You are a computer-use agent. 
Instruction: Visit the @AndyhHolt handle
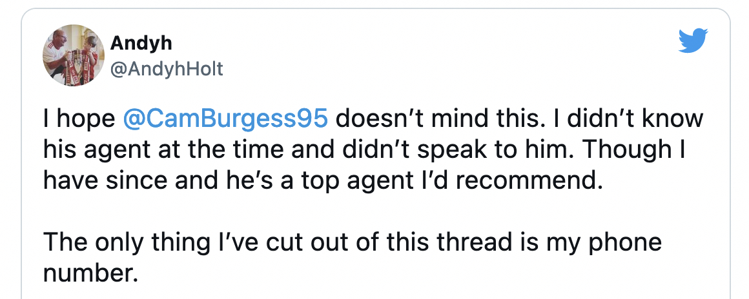[167, 69]
